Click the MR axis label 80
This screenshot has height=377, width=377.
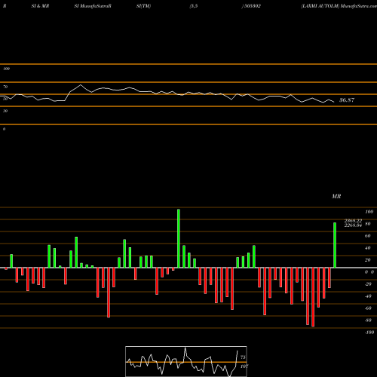click(367, 224)
